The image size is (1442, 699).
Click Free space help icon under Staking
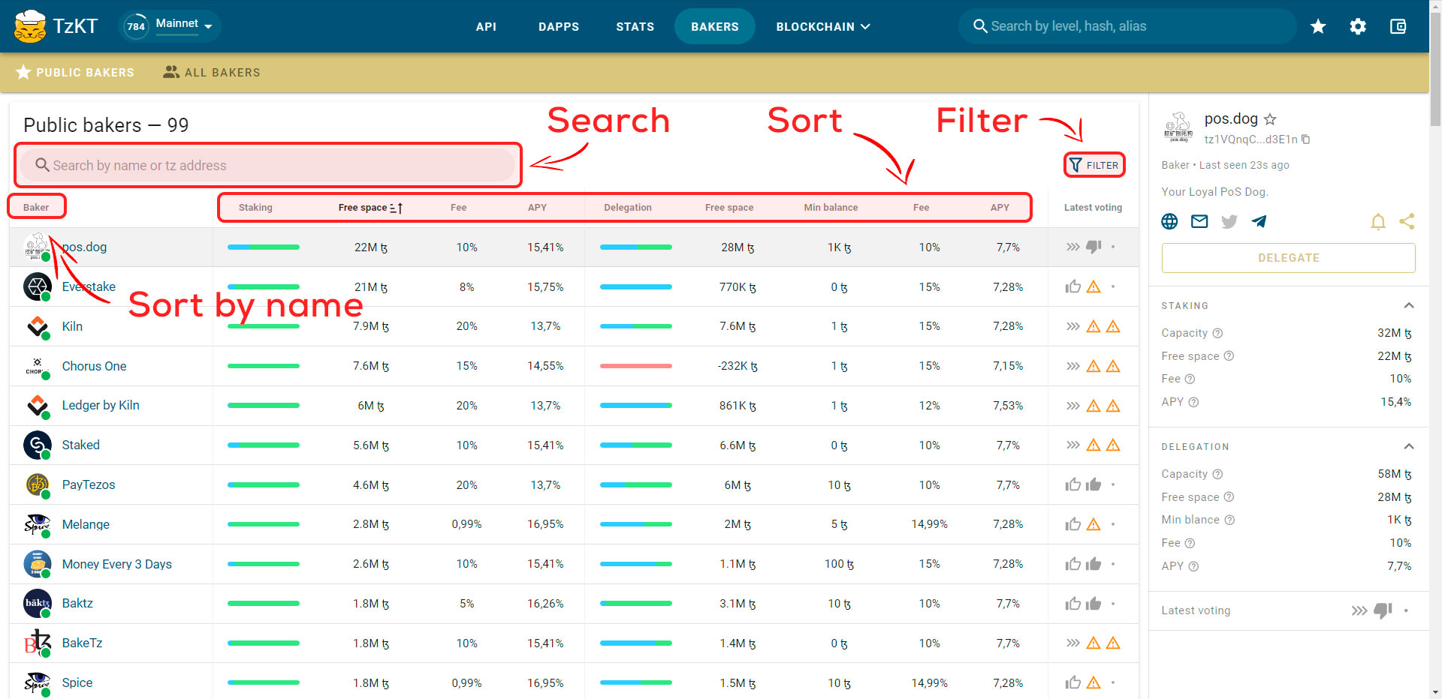(x=1229, y=356)
